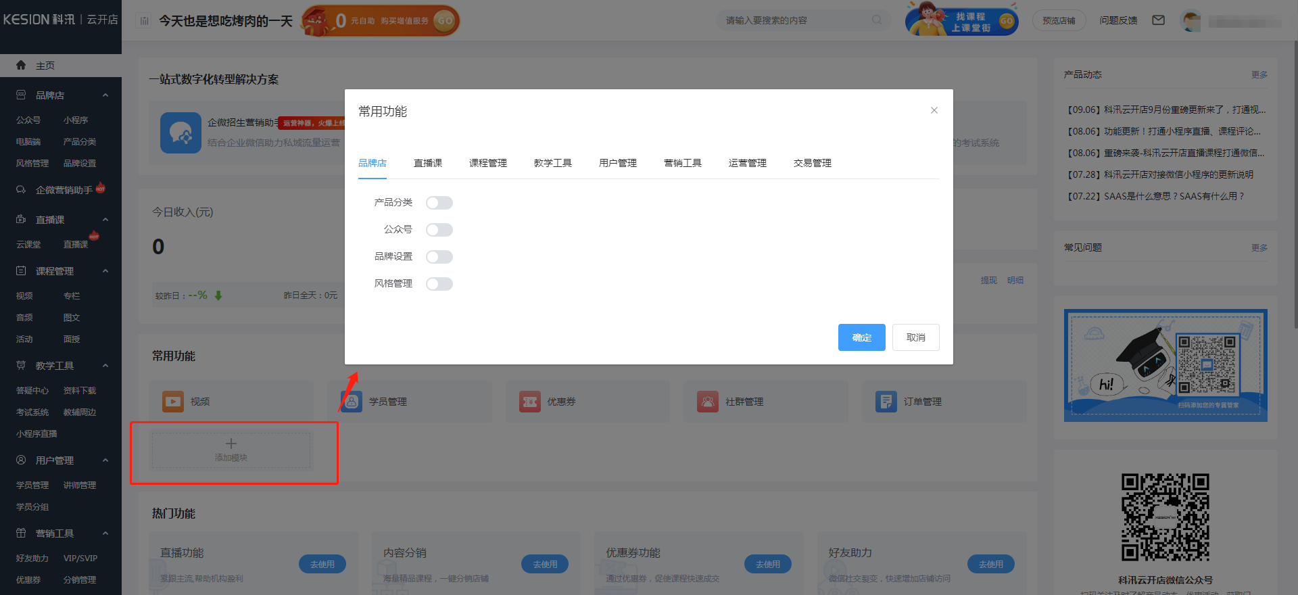Click the 学员管理 shortcut icon
The width and height of the screenshot is (1298, 595).
click(352, 402)
